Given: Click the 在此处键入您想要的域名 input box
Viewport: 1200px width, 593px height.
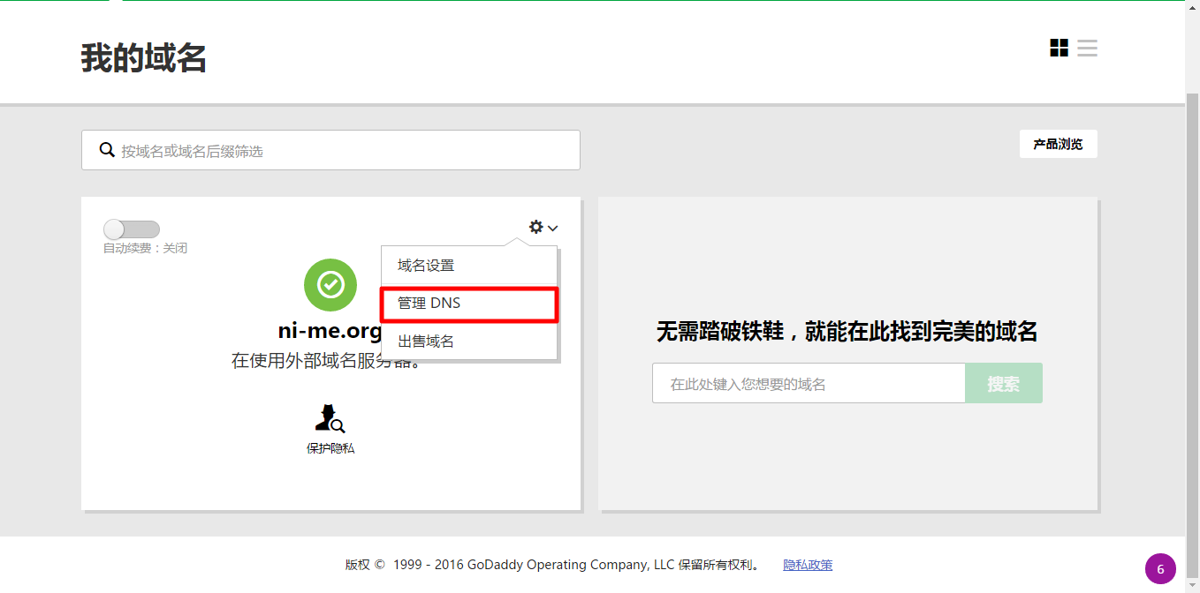Looking at the screenshot, I should (808, 384).
